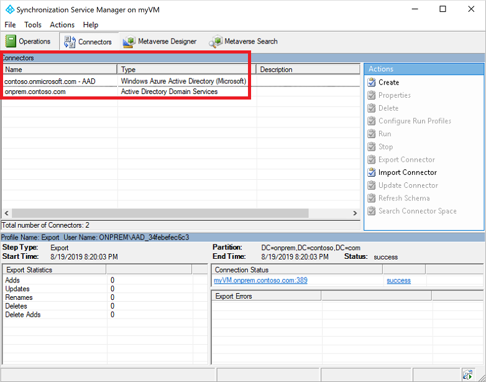Click the Total number of Connectors text
Viewport: 486px width, 382px height.
(46, 225)
